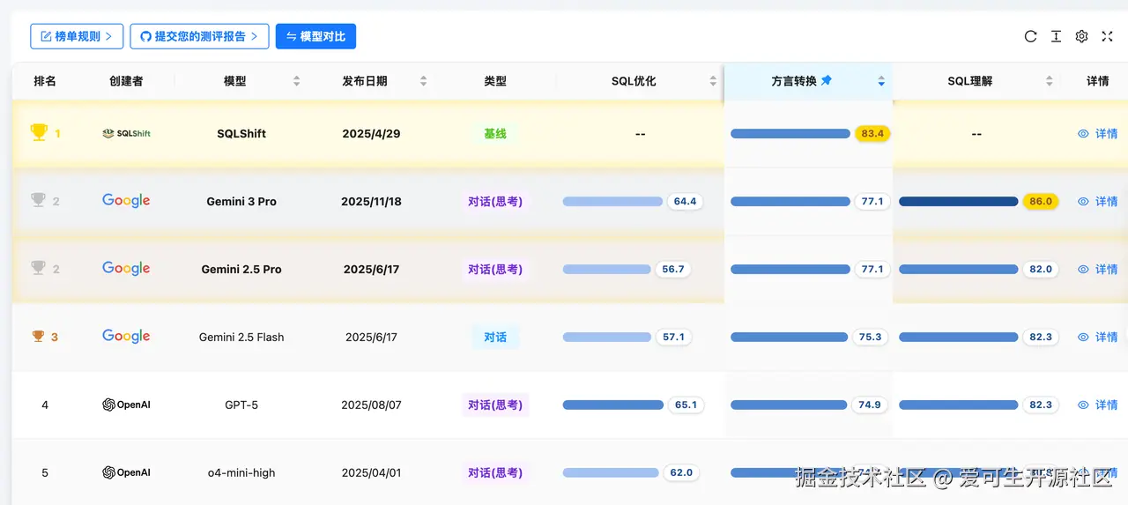1128x505 pixels.
Task: View details via eye icon for SQLShift
Action: coord(1084,134)
